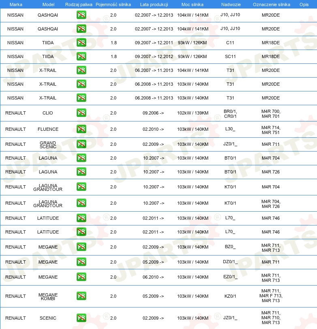Click the body cell 'EZ0/1_'
This screenshot has height=329, width=317.
(x=230, y=277)
